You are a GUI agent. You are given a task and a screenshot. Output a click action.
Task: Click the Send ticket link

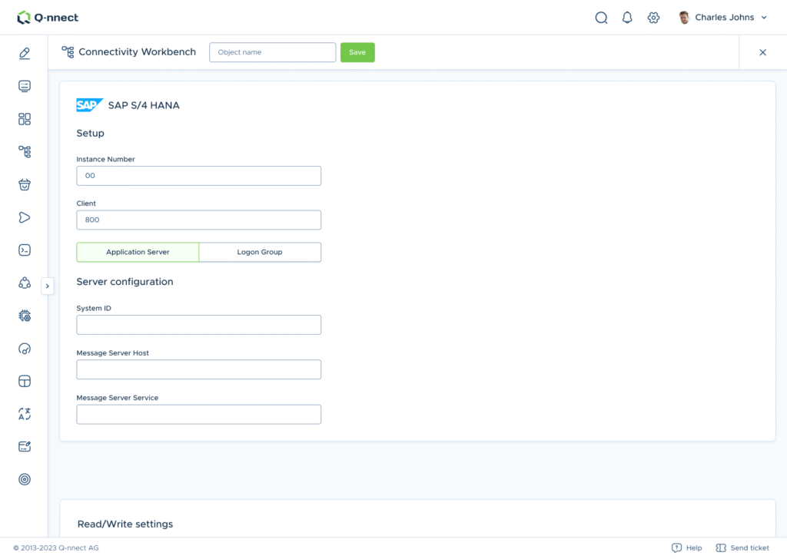coord(749,548)
